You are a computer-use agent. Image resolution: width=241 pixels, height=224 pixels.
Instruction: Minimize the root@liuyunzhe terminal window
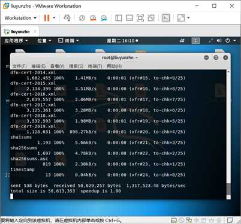coord(206,57)
